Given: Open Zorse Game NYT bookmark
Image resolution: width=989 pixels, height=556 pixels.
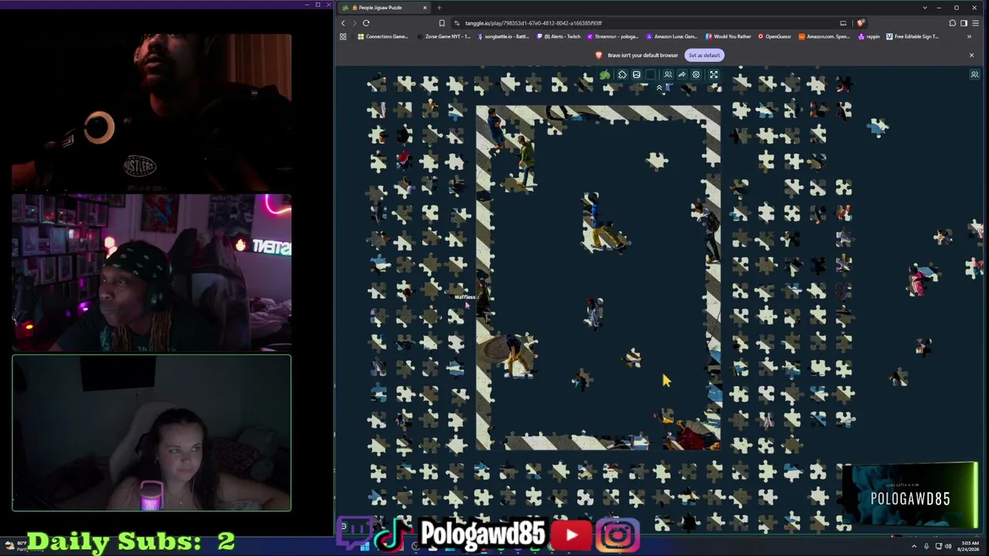Looking at the screenshot, I should click(x=444, y=36).
